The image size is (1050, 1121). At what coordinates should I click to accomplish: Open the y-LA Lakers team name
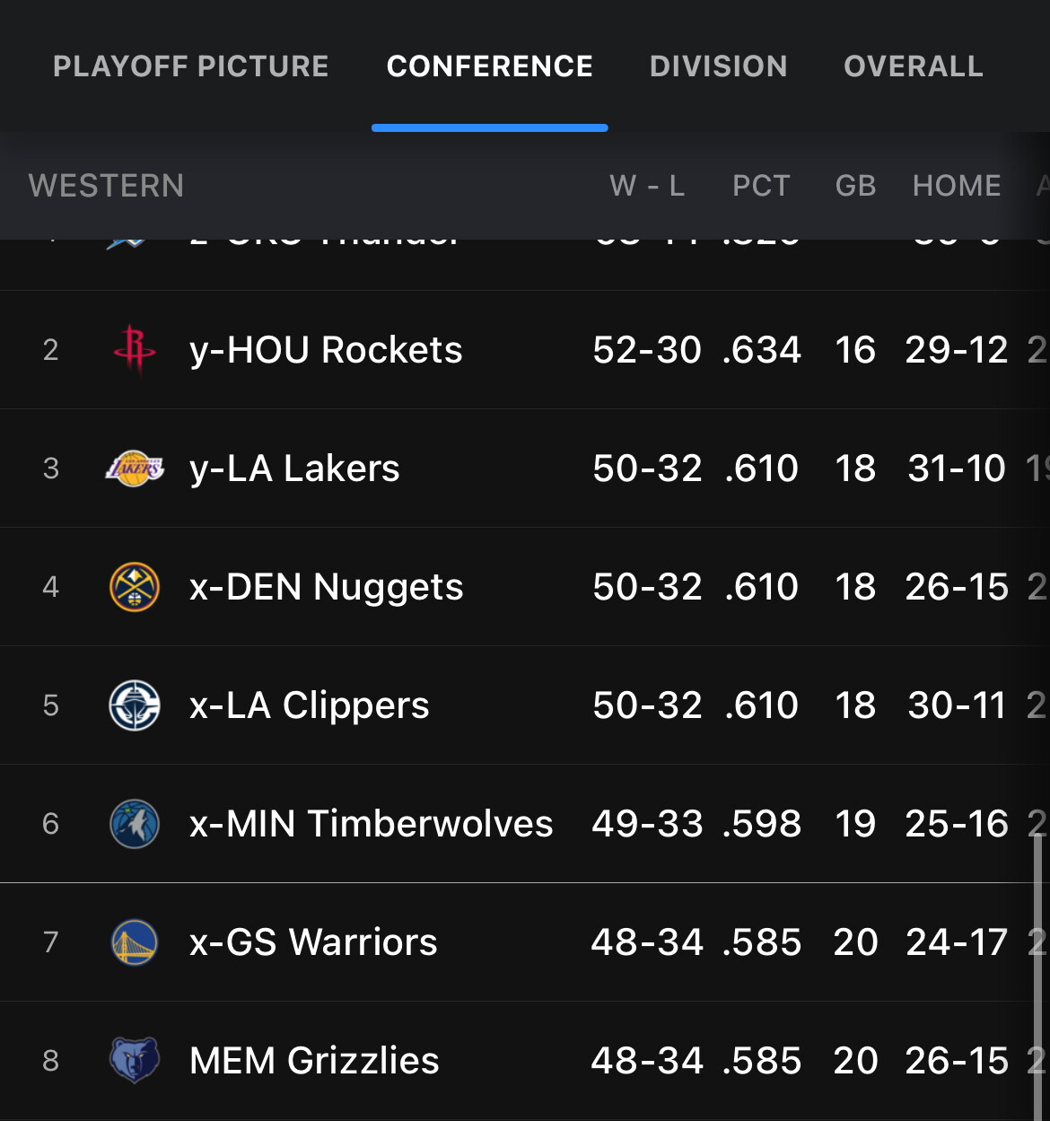pos(294,469)
